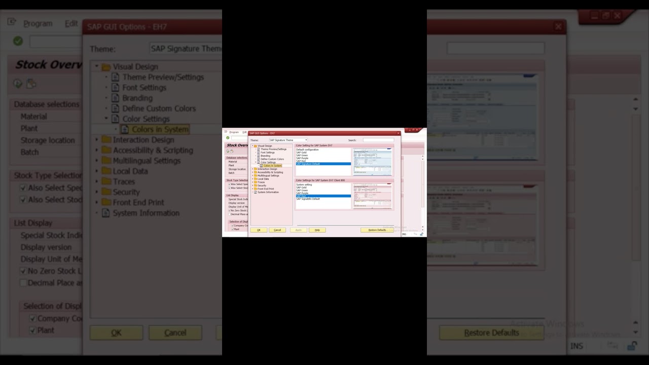Click the Cancel button in sharp dialog
Viewport: 649px width, 365px height.
pyautogui.click(x=277, y=230)
